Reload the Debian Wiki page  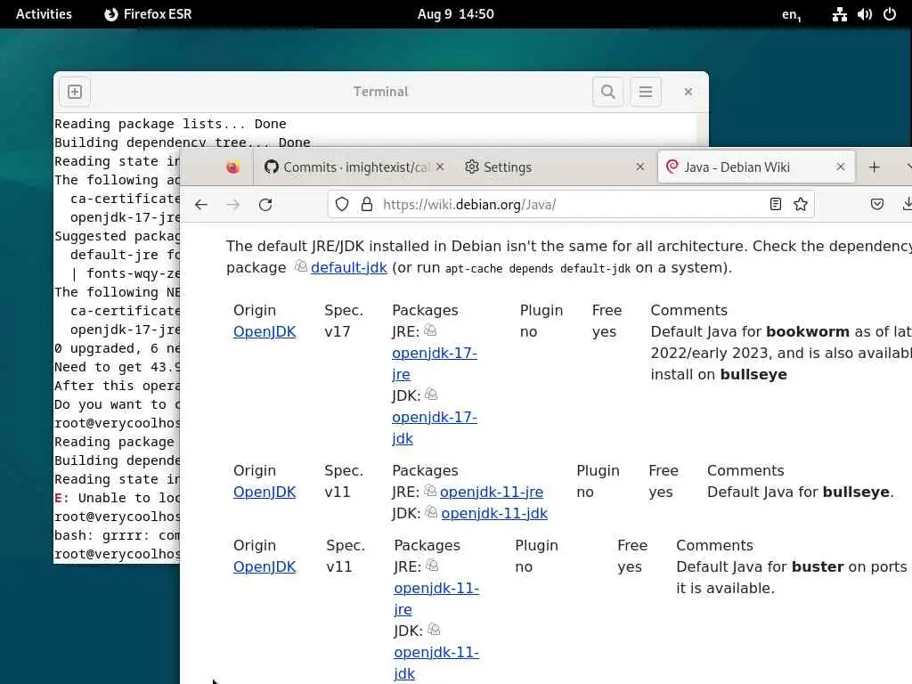[x=265, y=205]
